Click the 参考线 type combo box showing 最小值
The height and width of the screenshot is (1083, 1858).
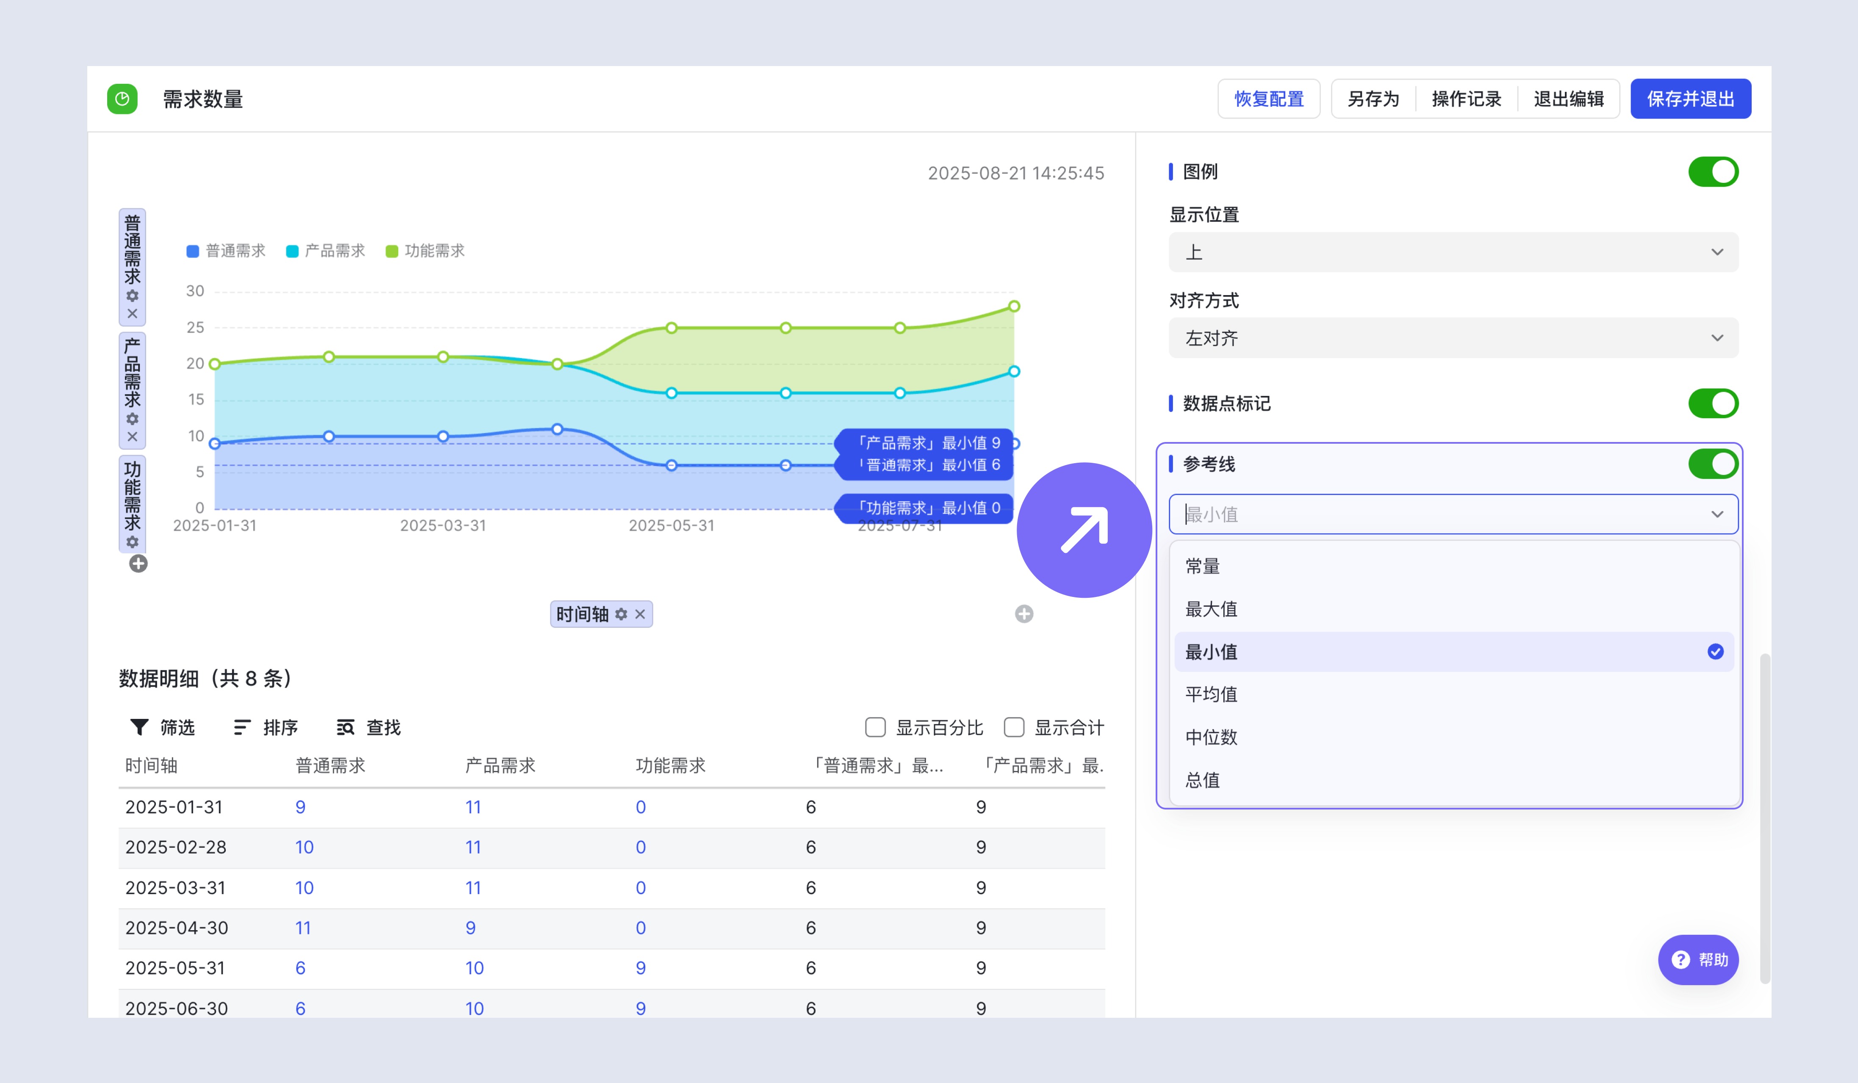click(x=1453, y=514)
